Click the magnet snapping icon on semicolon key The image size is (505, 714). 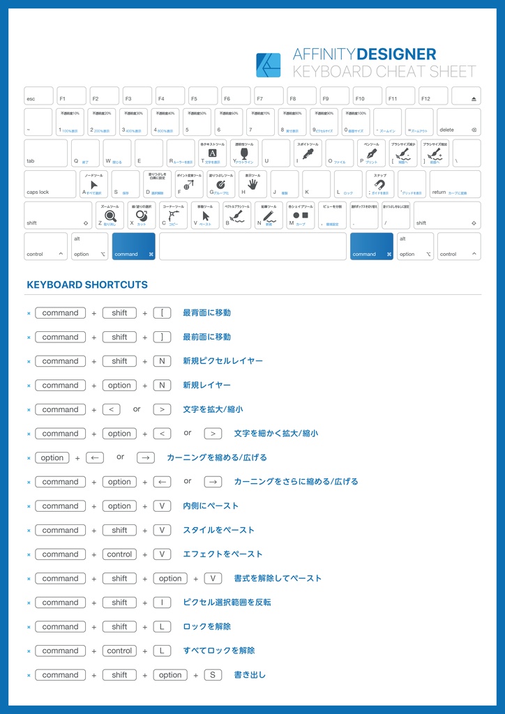tap(379, 184)
